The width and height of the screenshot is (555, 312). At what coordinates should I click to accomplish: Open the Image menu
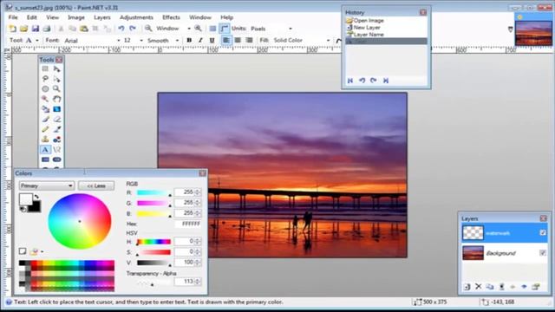76,17
